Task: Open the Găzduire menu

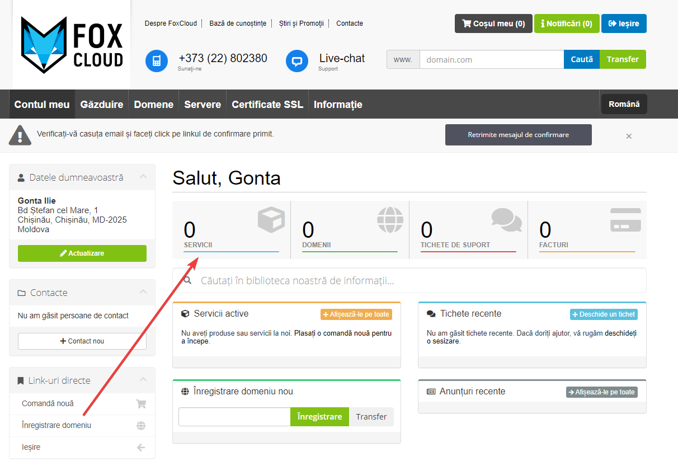Action: click(x=102, y=105)
